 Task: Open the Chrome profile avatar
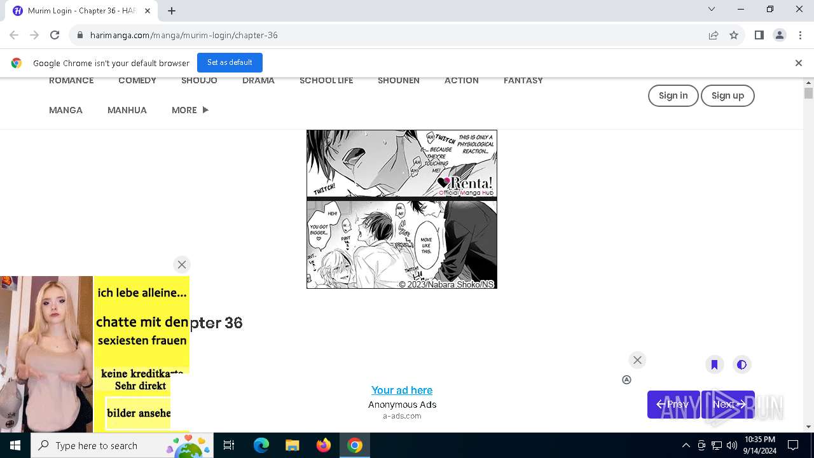pos(780,35)
